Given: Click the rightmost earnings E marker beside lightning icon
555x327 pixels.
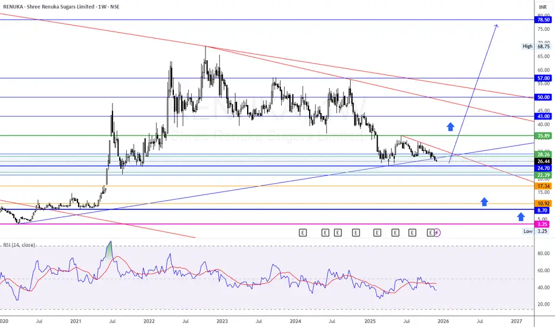Looking at the screenshot, I should tap(431, 232).
